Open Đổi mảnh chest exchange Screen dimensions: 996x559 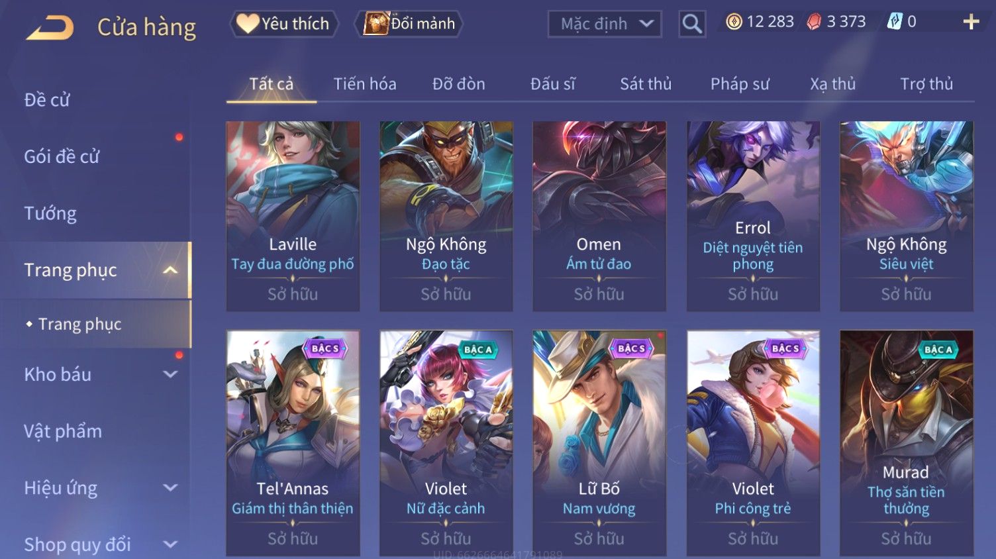tap(410, 24)
